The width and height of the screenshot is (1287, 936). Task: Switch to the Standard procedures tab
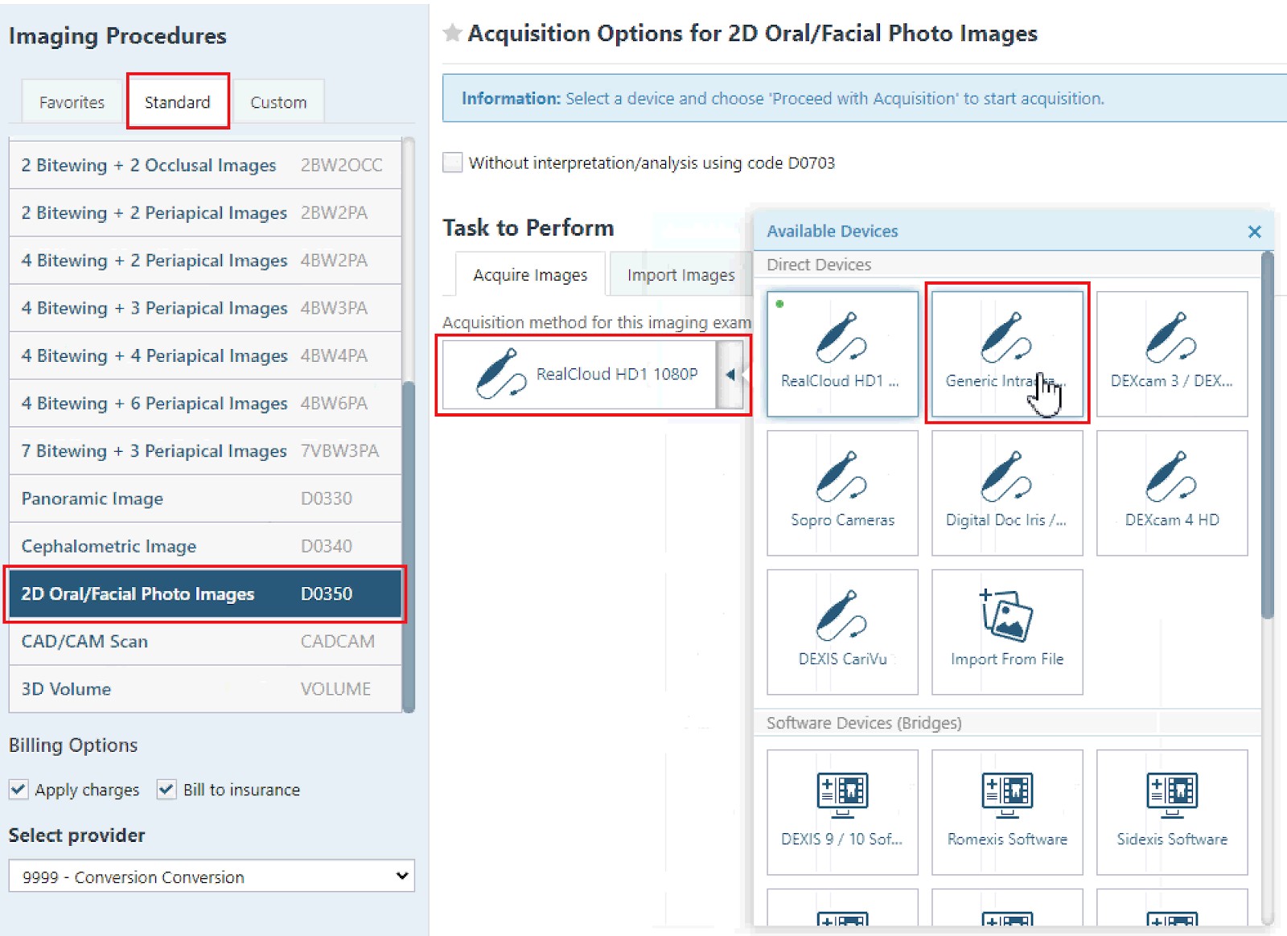[x=178, y=102]
